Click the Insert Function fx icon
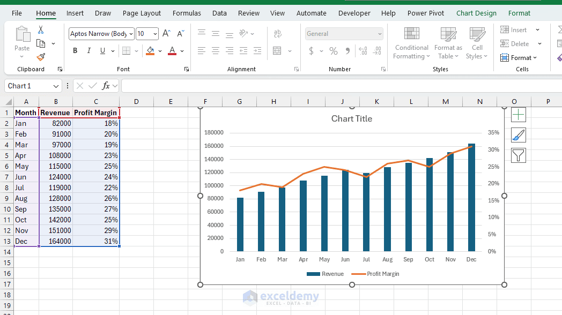The image size is (562, 315). tap(106, 86)
